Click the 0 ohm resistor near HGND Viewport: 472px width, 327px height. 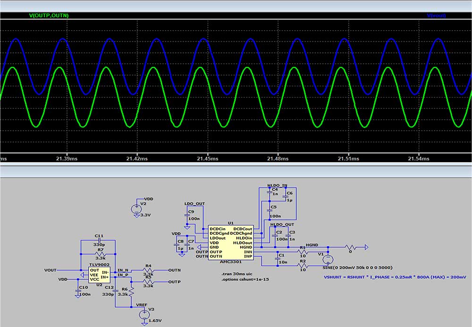pos(351,247)
